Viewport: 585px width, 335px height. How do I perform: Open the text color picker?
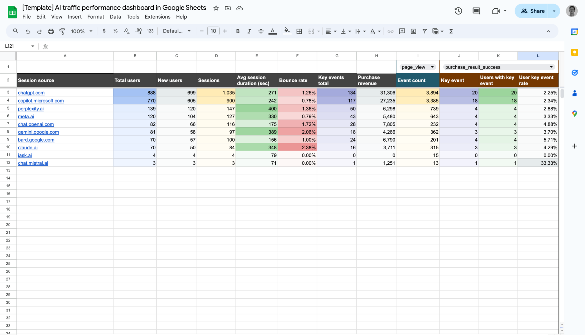[x=272, y=31]
